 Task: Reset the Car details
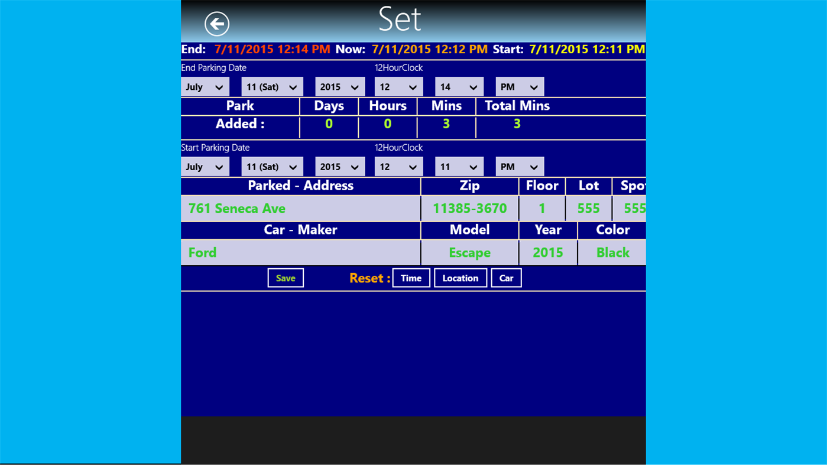[506, 278]
